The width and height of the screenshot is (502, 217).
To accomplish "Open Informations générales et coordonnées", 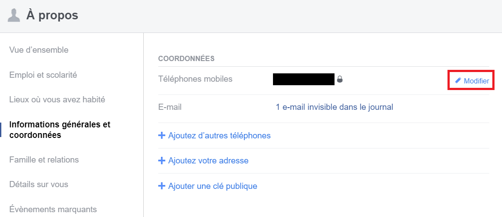I will tap(60, 130).
